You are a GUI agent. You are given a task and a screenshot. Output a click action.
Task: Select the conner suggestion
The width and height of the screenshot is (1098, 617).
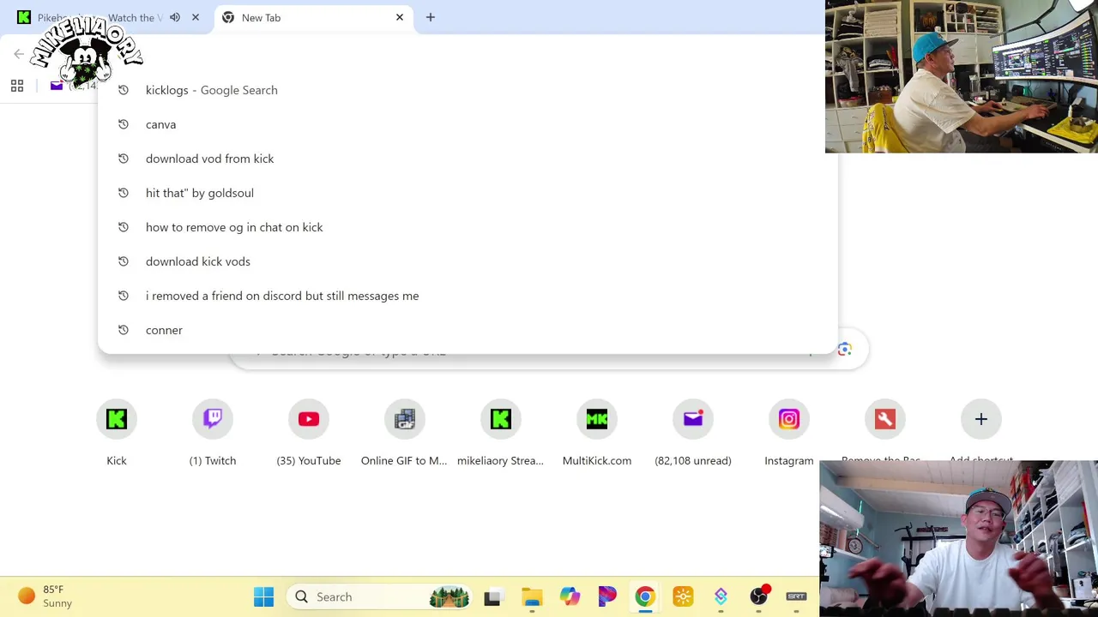(x=468, y=330)
